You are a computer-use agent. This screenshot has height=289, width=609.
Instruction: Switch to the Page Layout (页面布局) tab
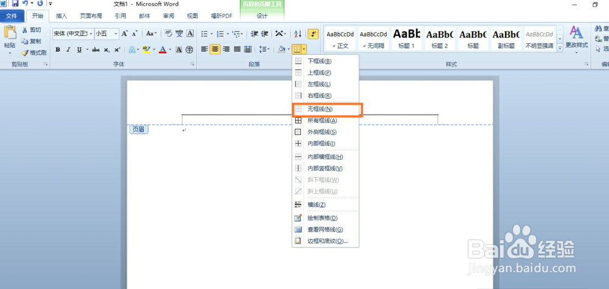(x=91, y=16)
